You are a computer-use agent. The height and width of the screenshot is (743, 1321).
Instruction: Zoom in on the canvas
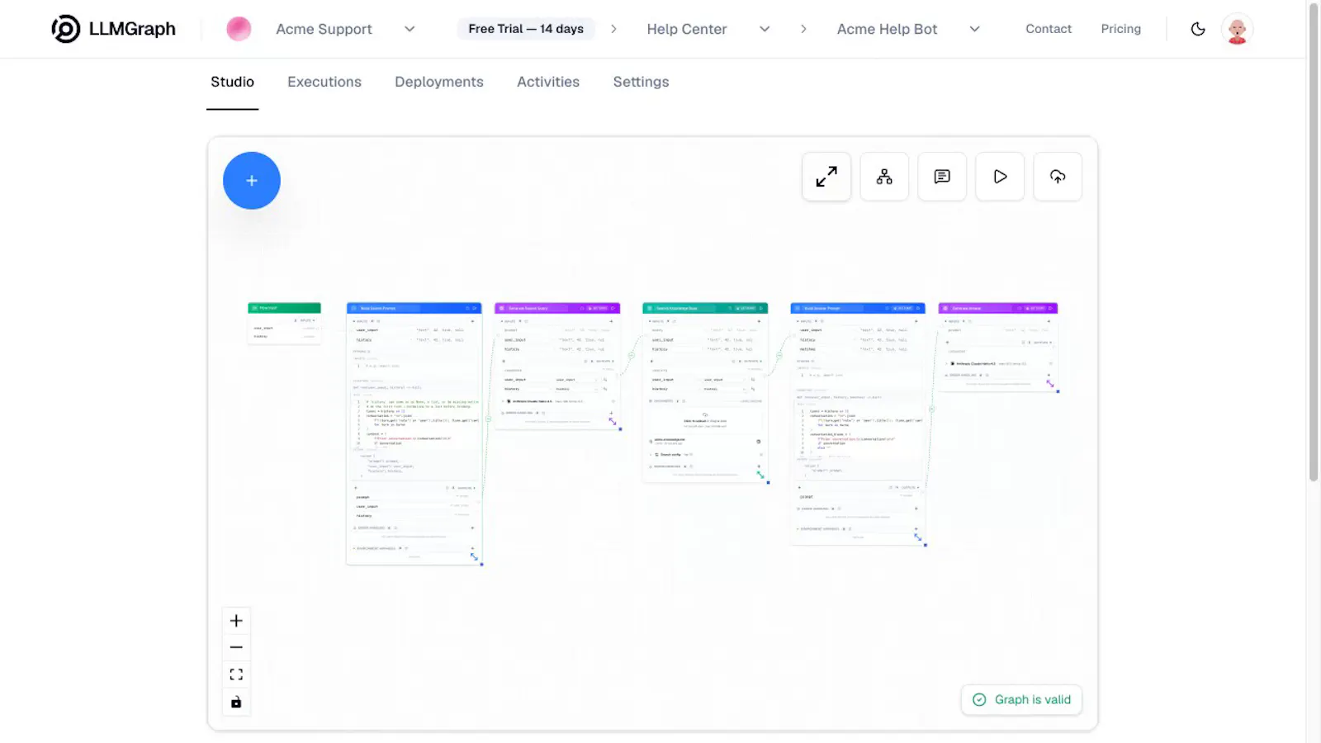point(236,621)
